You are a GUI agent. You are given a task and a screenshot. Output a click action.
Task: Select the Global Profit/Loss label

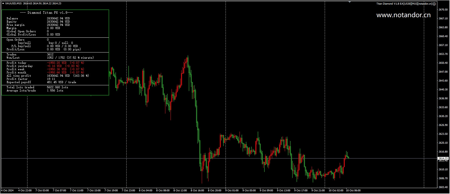point(21,35)
